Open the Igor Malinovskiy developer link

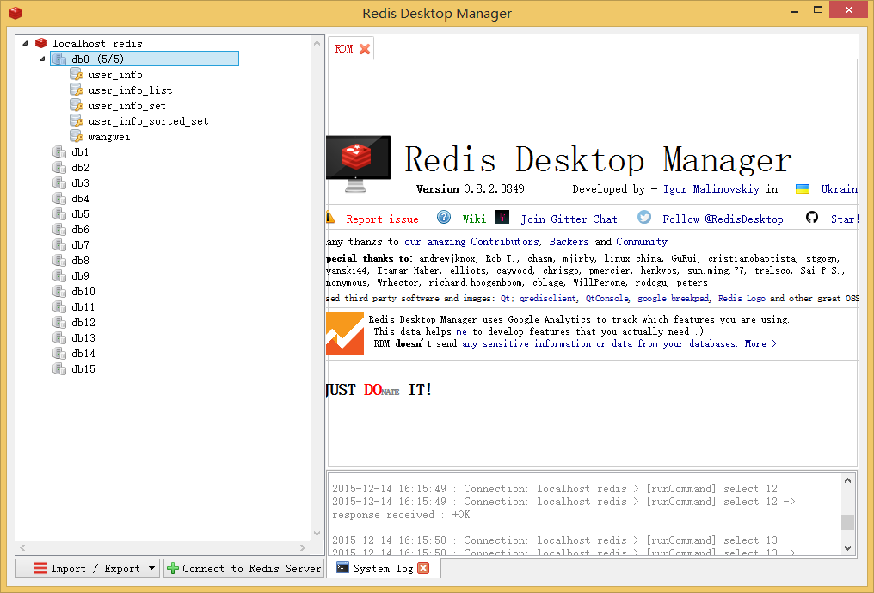point(711,189)
